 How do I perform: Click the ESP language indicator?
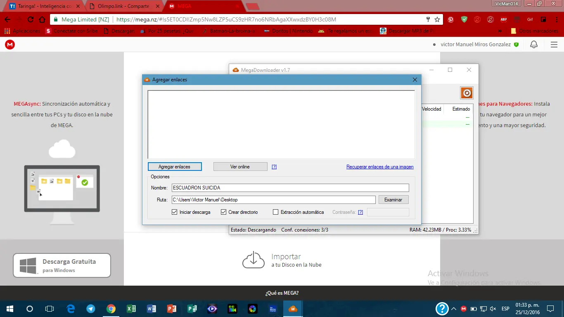[x=505, y=308]
